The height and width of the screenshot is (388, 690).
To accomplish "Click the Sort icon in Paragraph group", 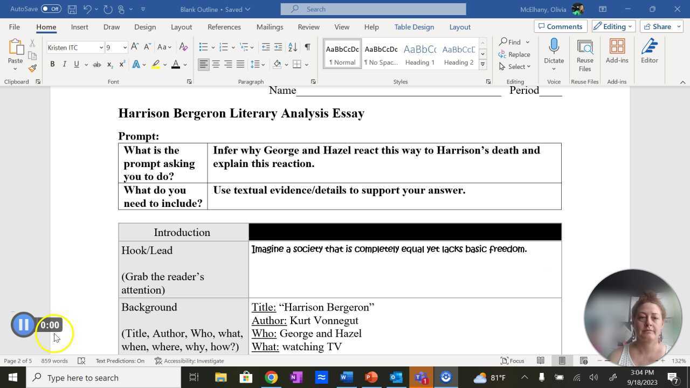I will pyautogui.click(x=293, y=47).
